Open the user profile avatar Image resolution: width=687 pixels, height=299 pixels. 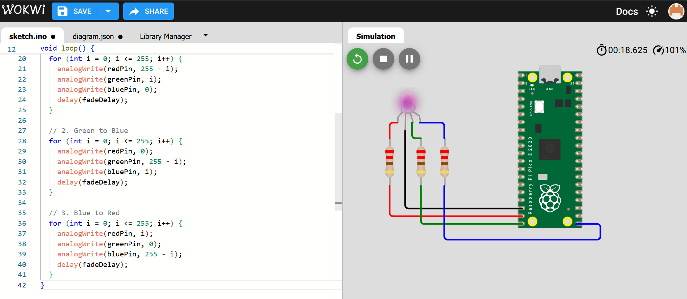point(676,11)
